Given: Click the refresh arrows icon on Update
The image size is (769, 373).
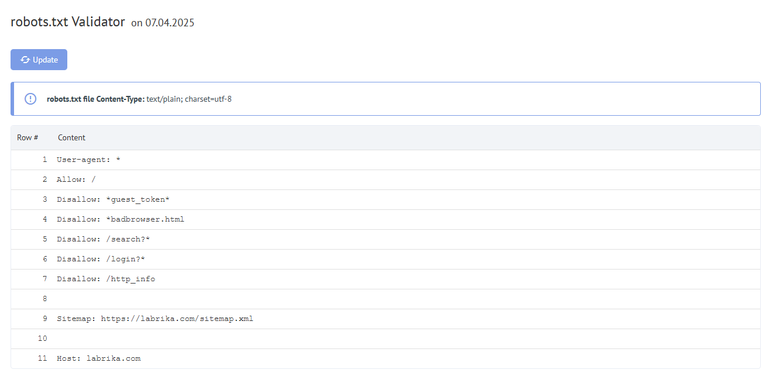Looking at the screenshot, I should coord(25,60).
